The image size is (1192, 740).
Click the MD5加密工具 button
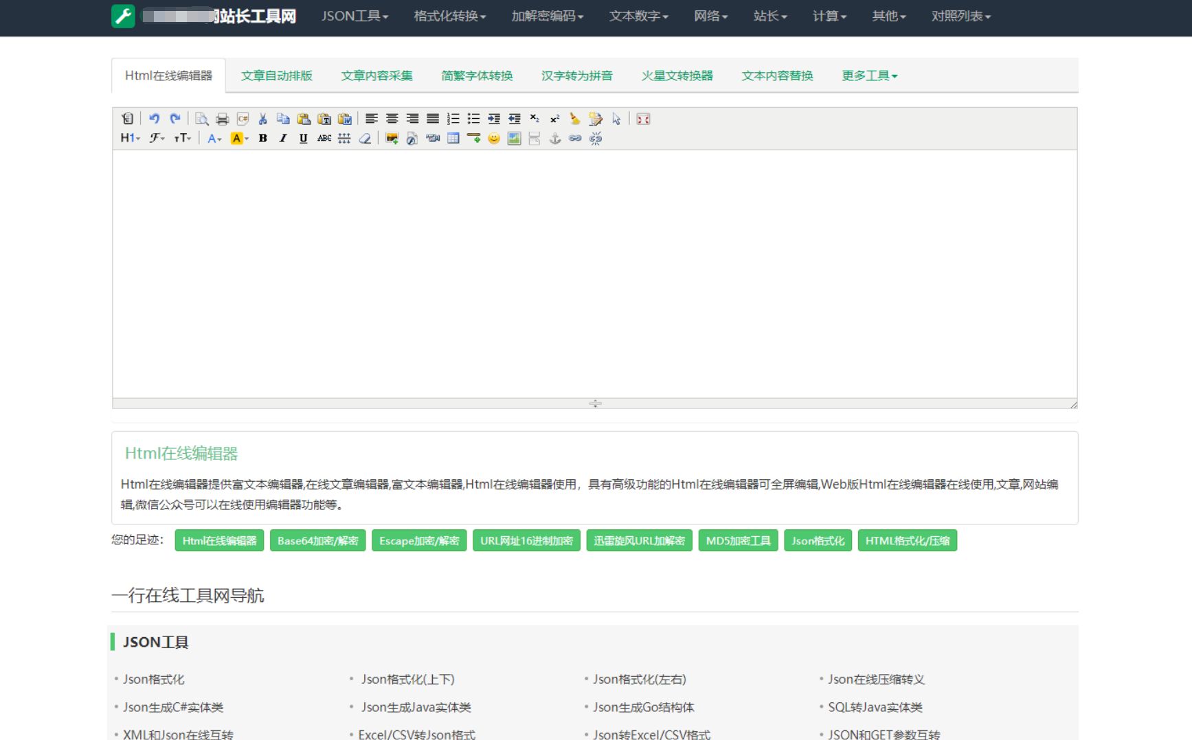(737, 540)
